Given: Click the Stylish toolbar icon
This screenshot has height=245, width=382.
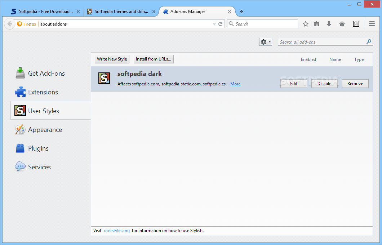Looking at the screenshot, I should click(x=356, y=24).
